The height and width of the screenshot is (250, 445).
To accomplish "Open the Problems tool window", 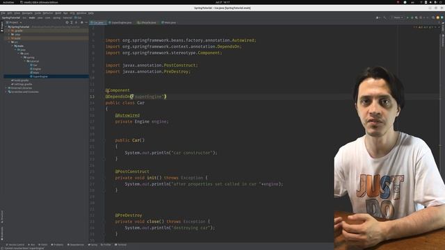I will (x=57, y=244).
